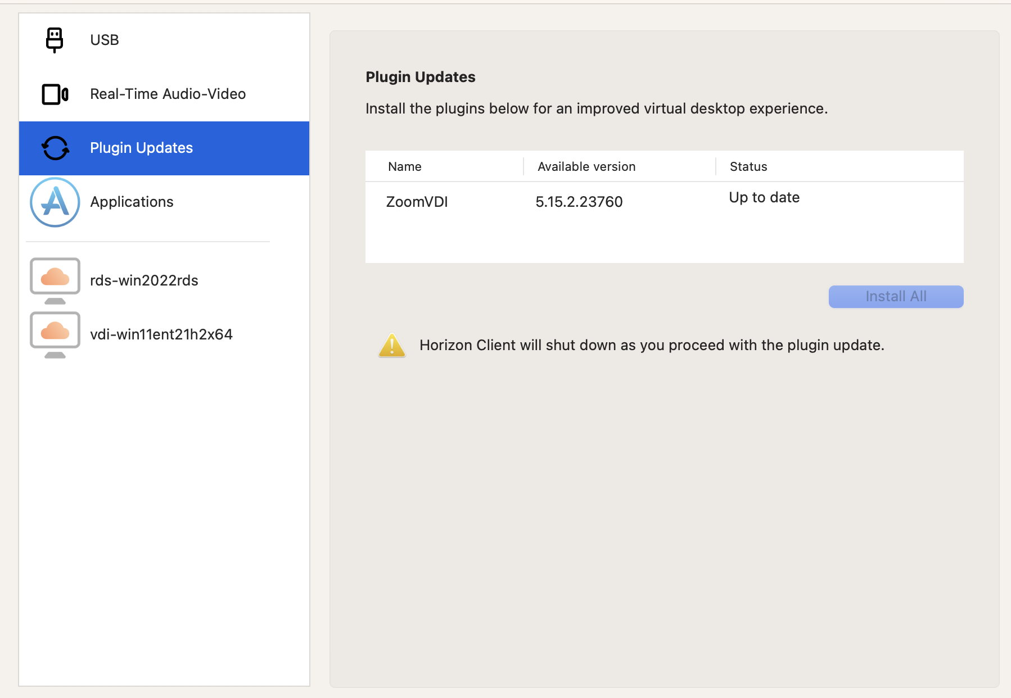Open Applications via its blue A icon
Screen dimensions: 1011x698
(53, 202)
